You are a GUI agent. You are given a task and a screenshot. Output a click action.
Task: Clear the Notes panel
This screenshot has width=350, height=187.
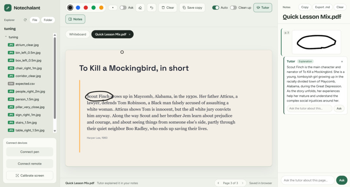point(340,7)
